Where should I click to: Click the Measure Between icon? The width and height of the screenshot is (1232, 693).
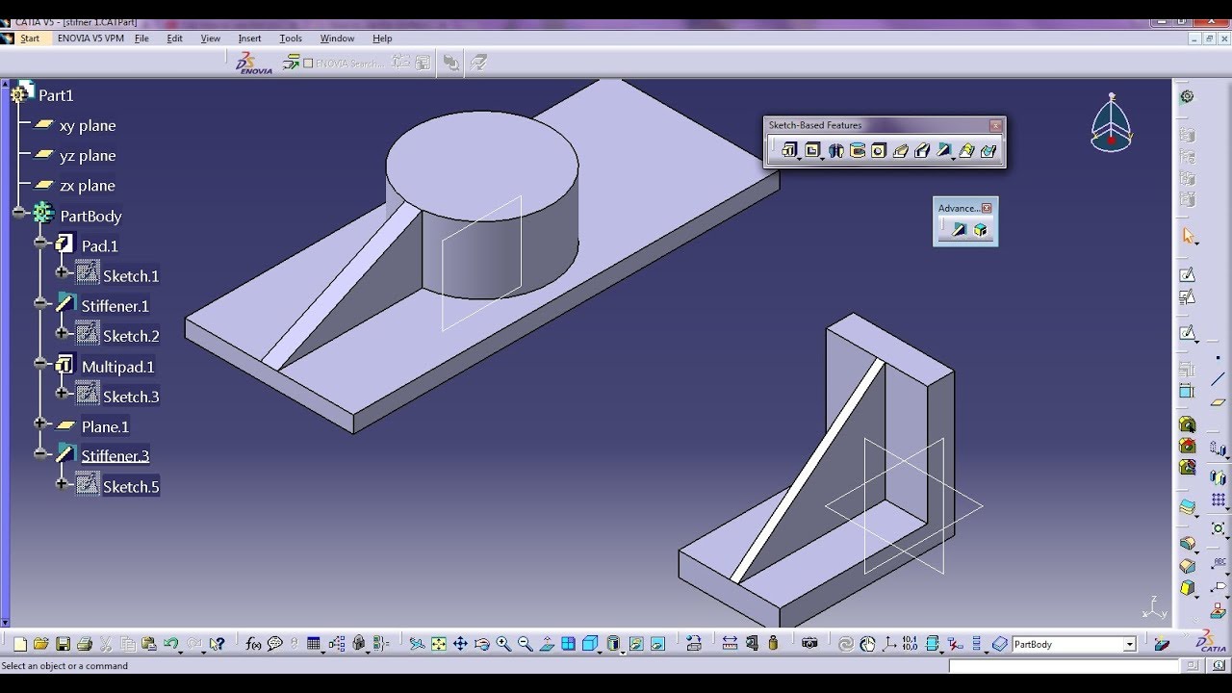[730, 644]
